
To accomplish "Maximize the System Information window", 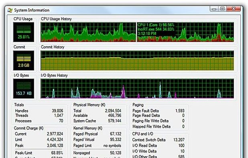I will coord(222,9).
